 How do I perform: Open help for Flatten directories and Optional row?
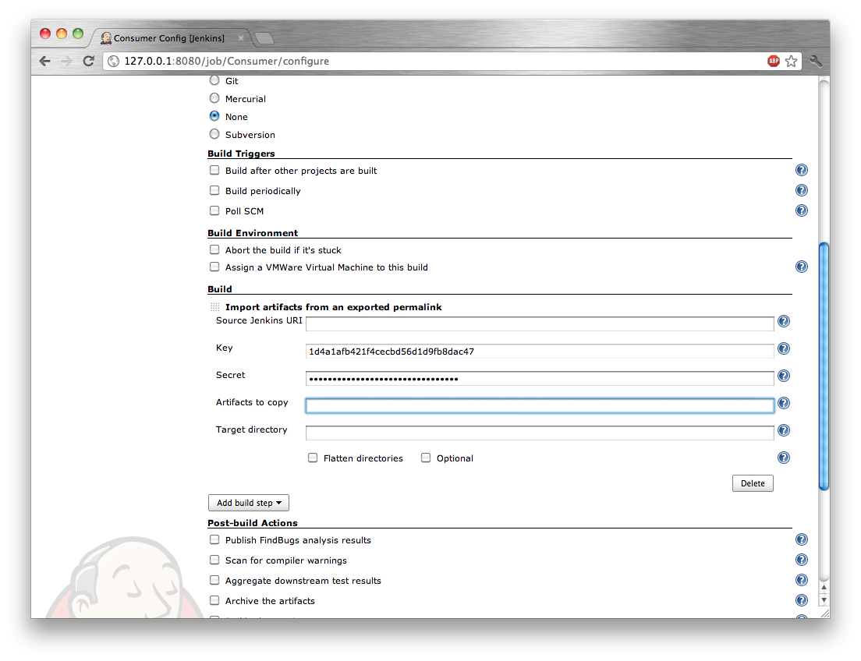pyautogui.click(x=784, y=458)
